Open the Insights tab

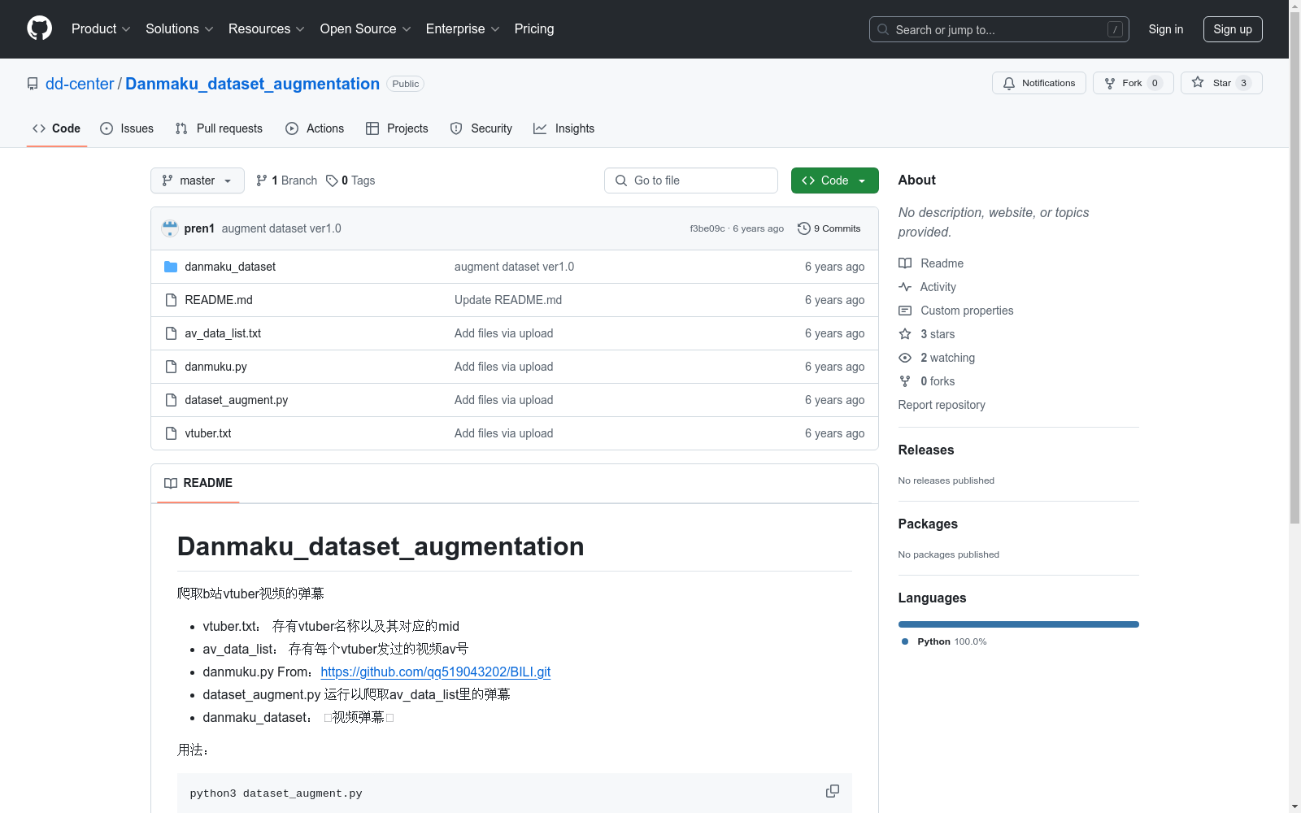click(564, 128)
